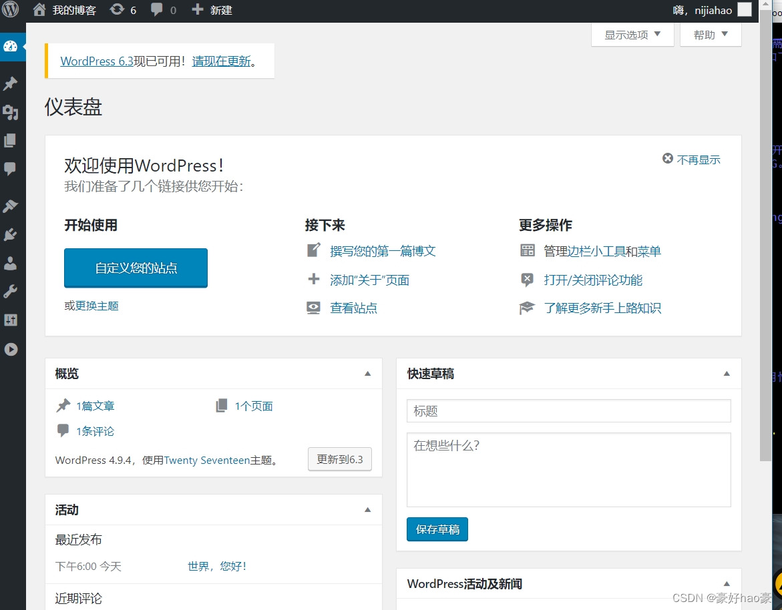Screen dimensions: 782x610
Task: Open the WordPress logo menu
Action: click(x=11, y=9)
